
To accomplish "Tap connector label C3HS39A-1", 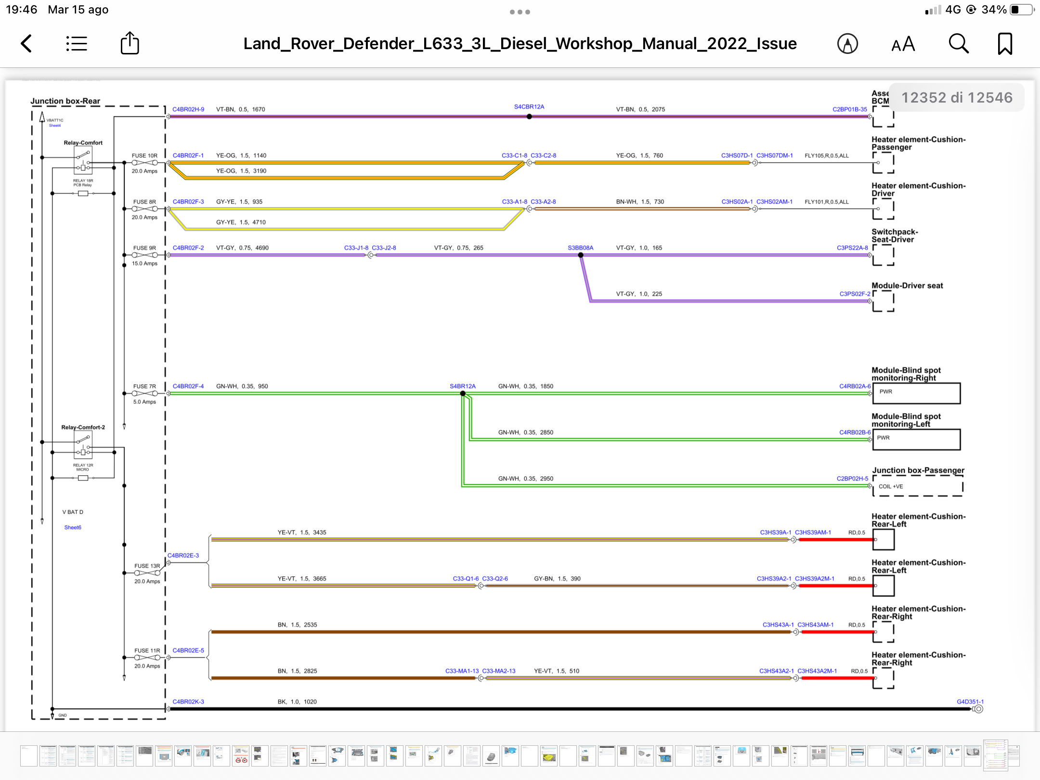I will tap(776, 533).
